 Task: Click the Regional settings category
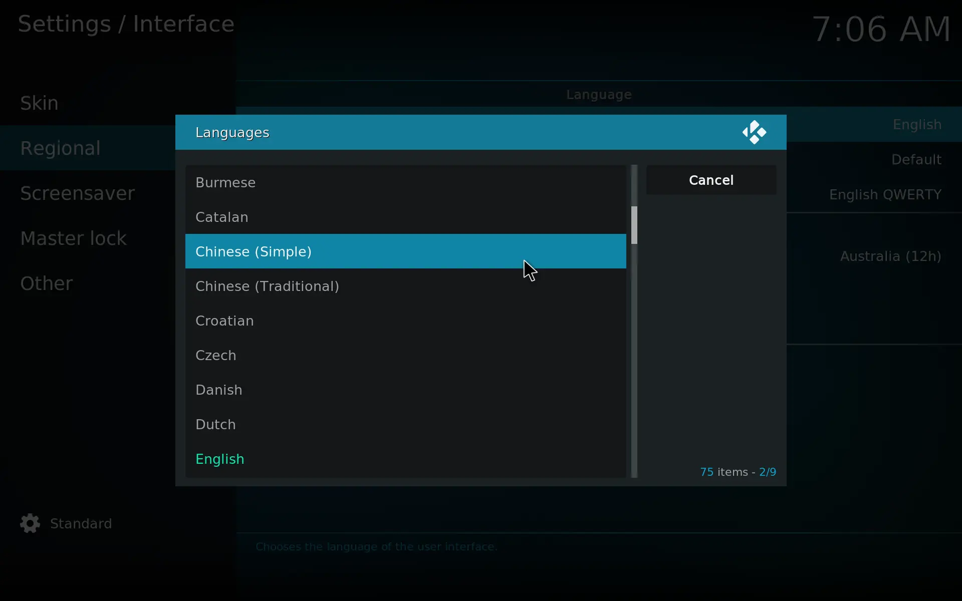[61, 148]
